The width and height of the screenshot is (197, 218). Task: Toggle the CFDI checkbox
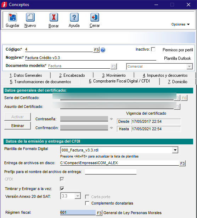62,179
